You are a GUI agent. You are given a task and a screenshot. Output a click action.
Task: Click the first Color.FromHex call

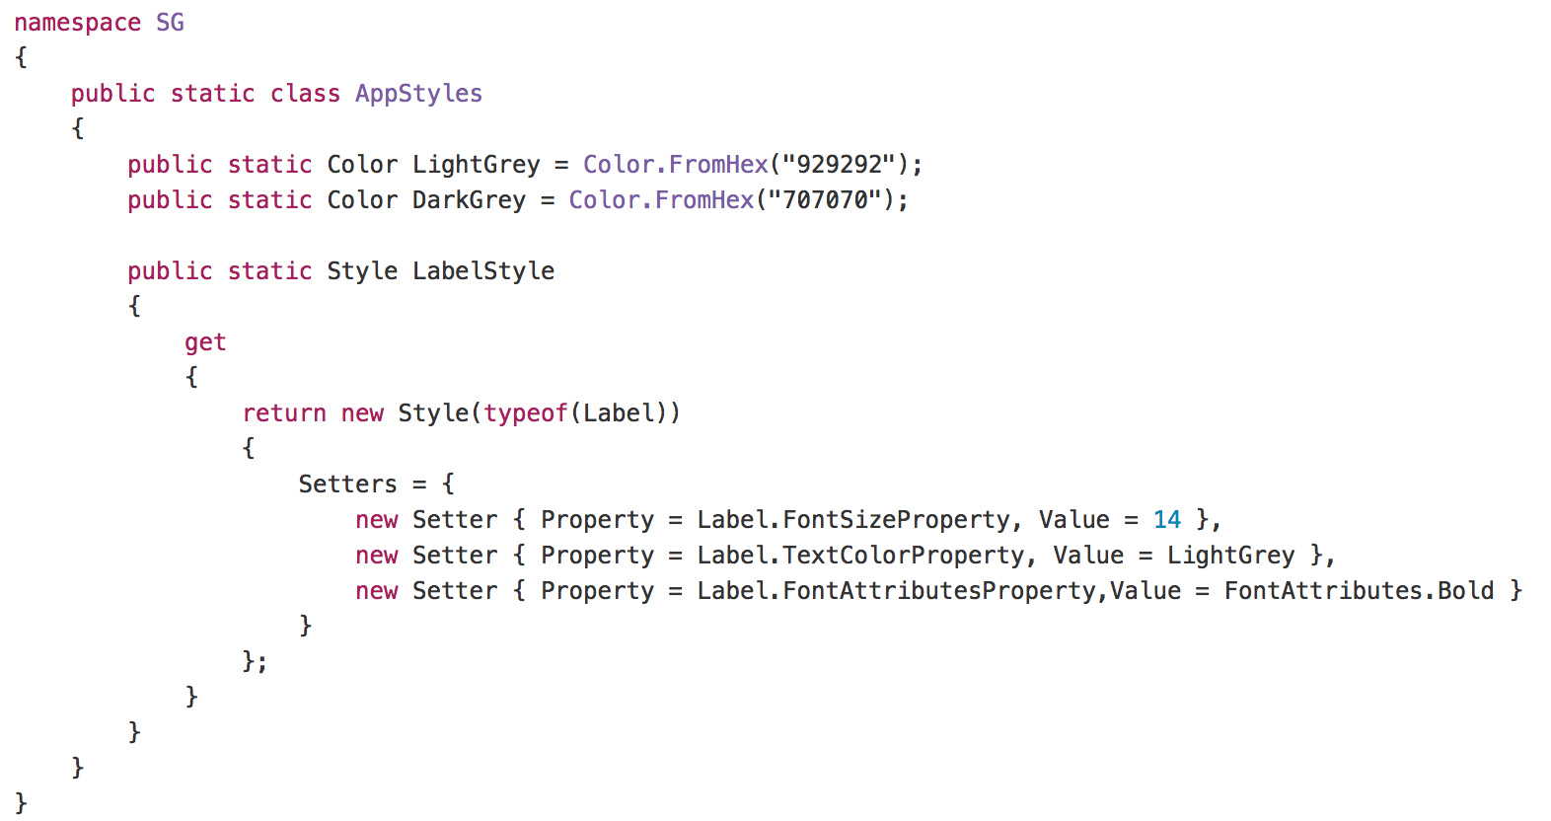tap(675, 164)
